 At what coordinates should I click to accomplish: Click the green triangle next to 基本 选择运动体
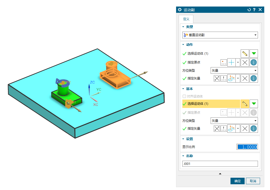tap(254, 104)
